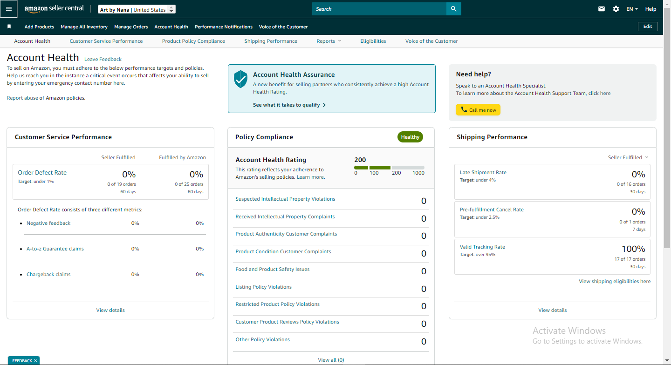Close the Feedback tab with X
The image size is (671, 365).
point(35,361)
